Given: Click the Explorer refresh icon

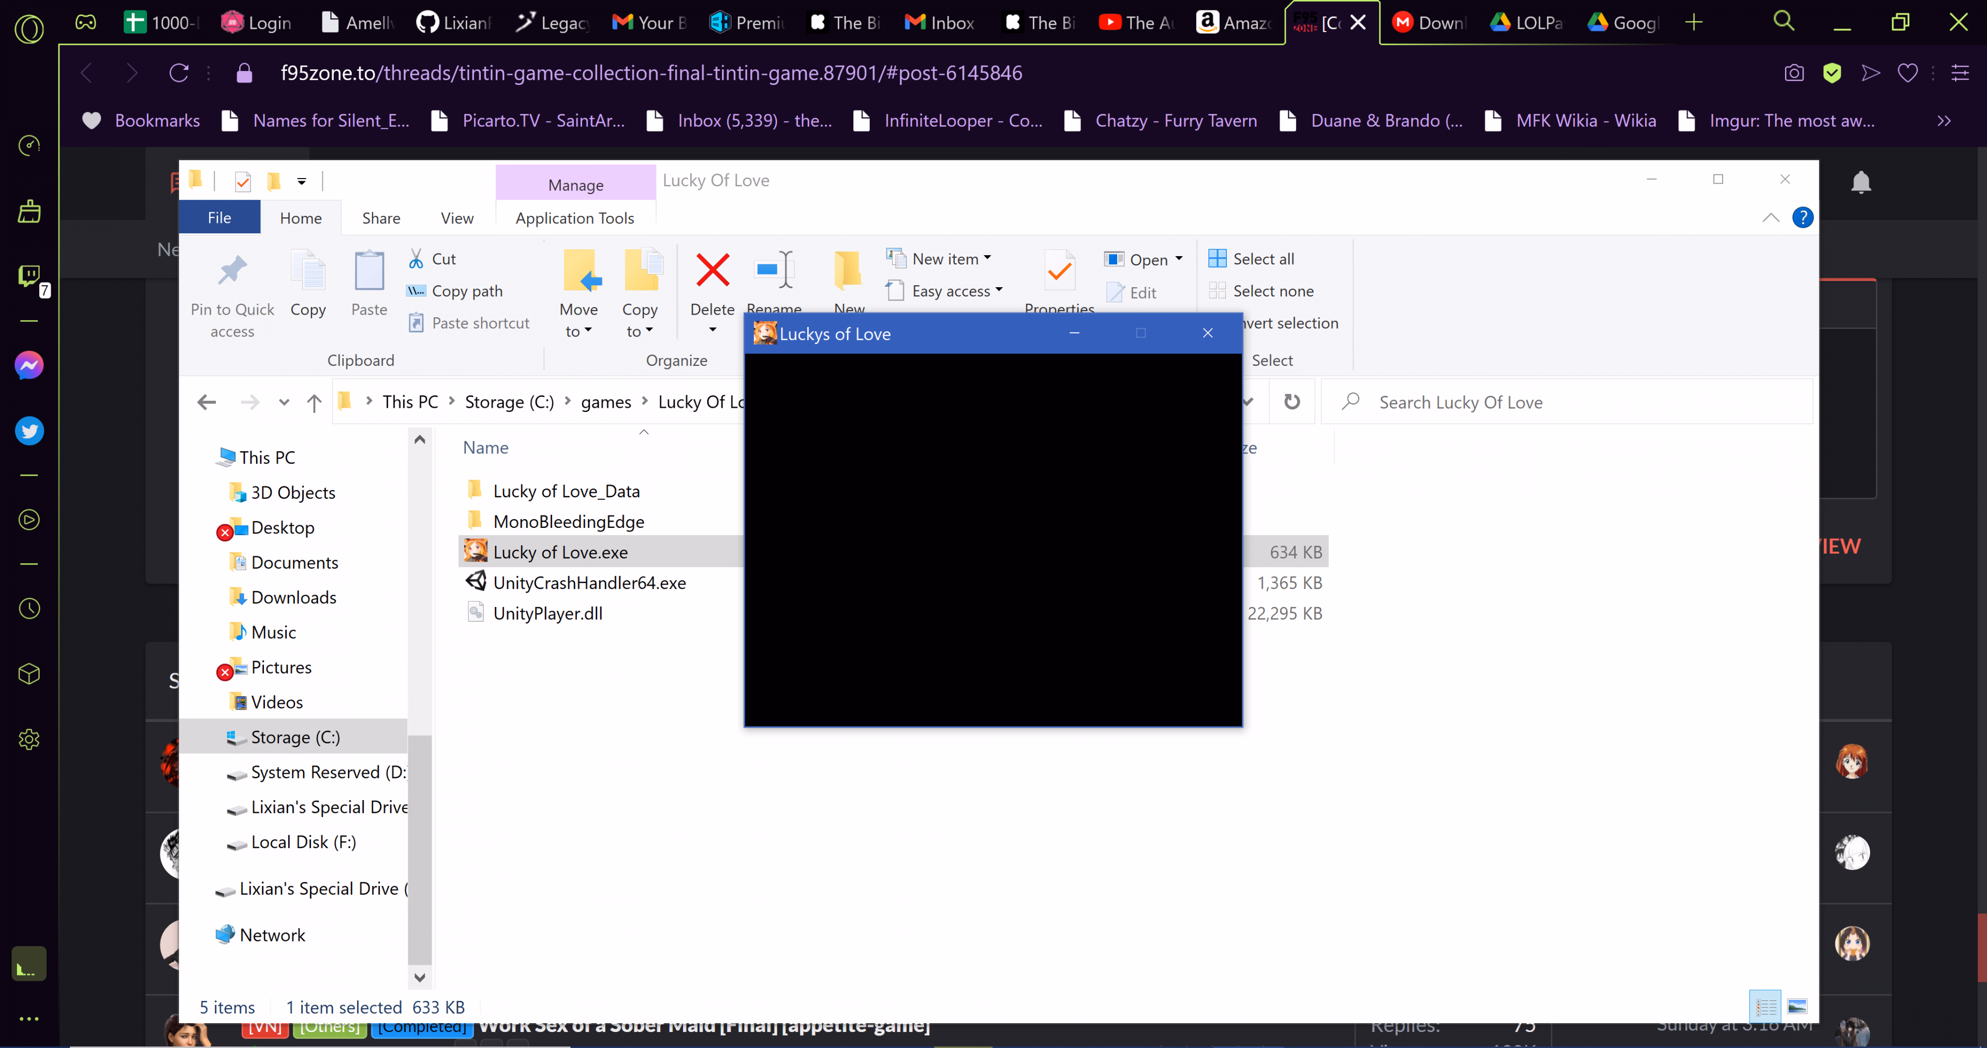Looking at the screenshot, I should click(1292, 402).
